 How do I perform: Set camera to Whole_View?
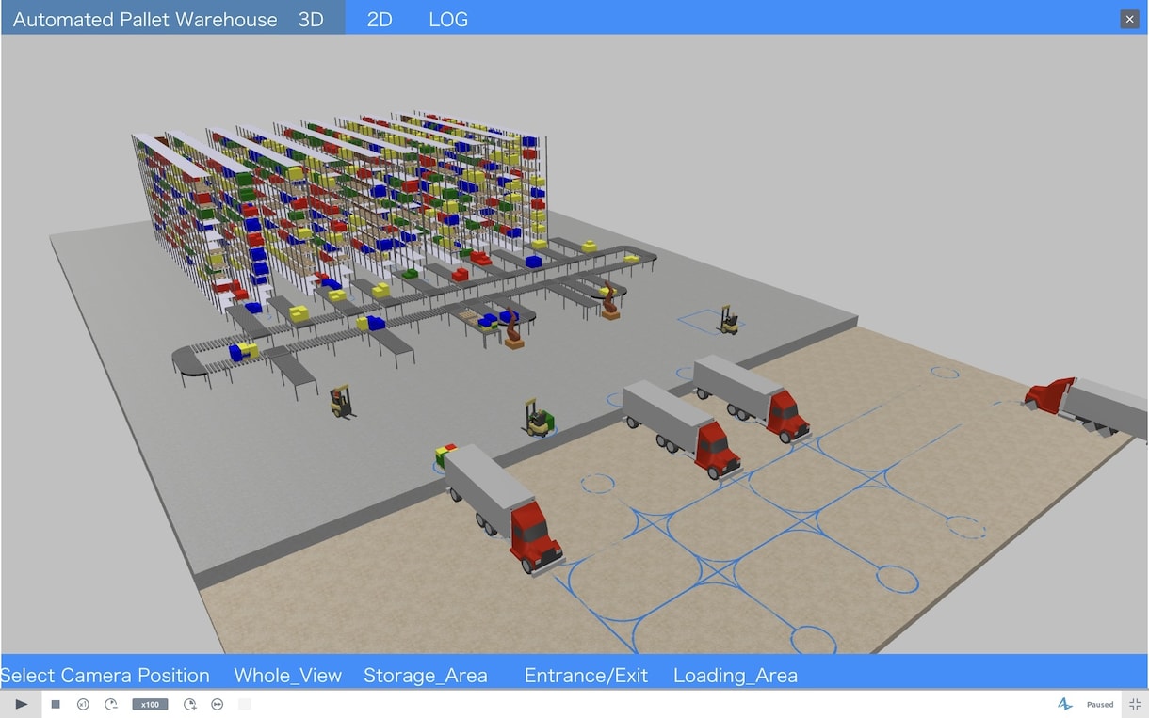coord(287,676)
